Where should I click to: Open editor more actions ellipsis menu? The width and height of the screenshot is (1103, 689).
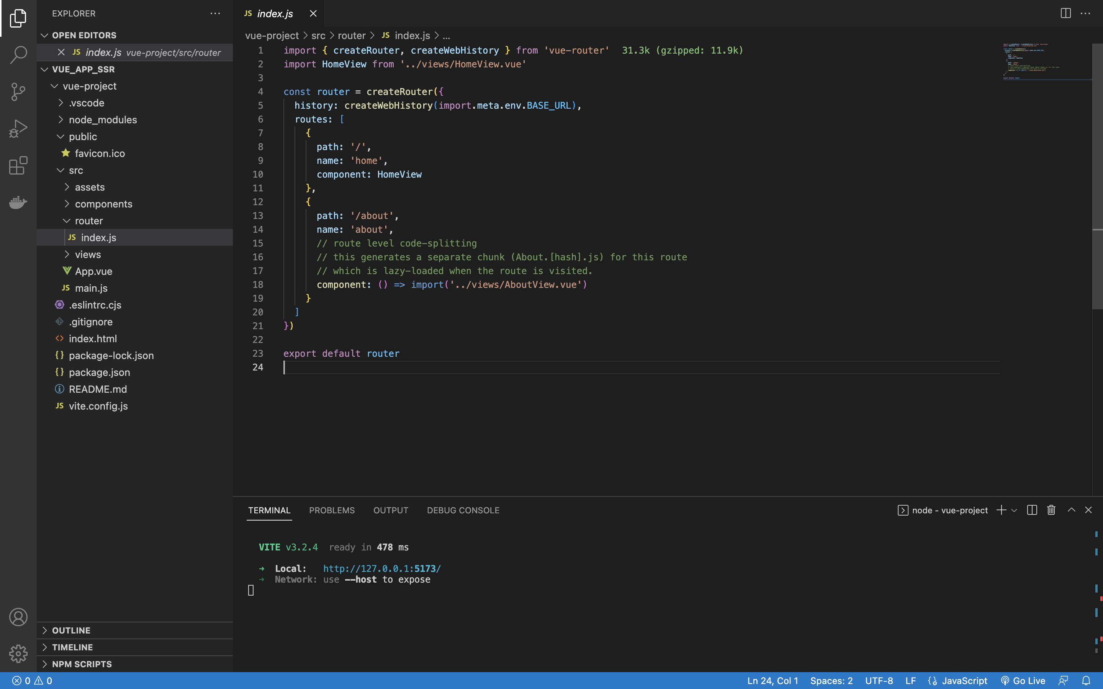(1086, 13)
